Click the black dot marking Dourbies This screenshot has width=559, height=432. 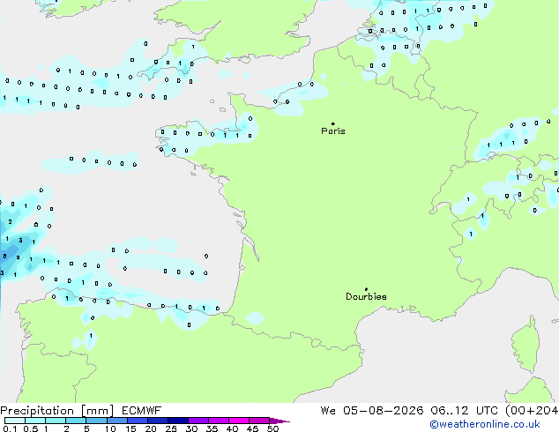point(366,289)
